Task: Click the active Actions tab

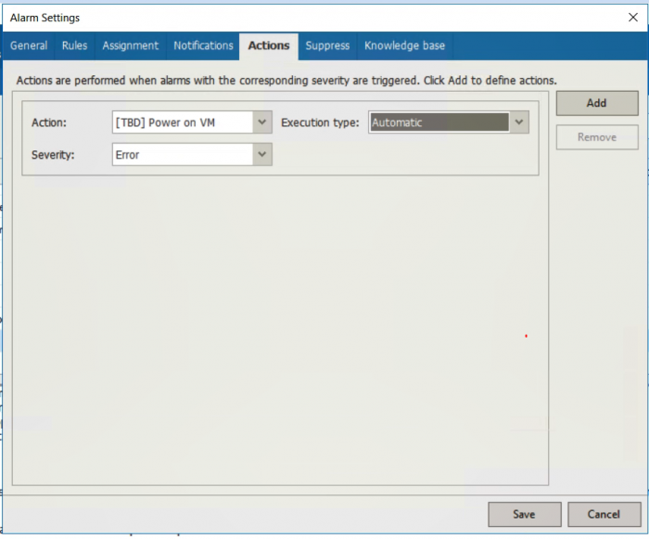Action: click(x=269, y=45)
